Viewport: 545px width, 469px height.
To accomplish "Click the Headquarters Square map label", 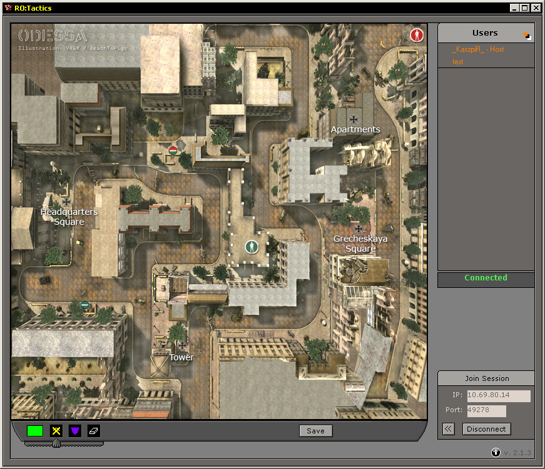I will (69, 217).
